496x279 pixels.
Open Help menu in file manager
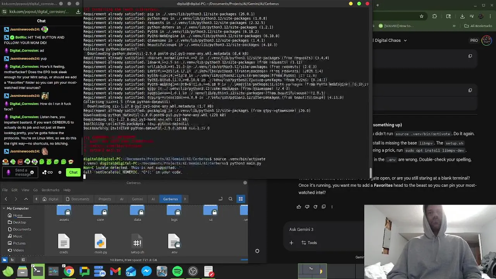point(67,190)
